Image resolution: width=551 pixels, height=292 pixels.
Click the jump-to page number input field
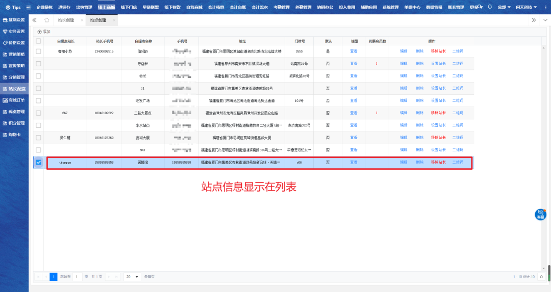[x=77, y=277]
